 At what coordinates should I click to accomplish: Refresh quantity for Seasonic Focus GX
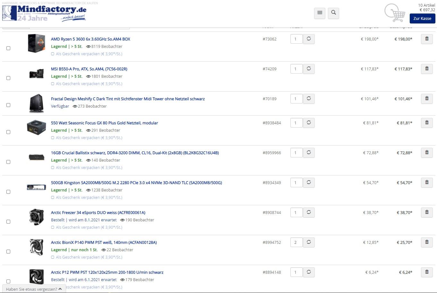point(309,123)
